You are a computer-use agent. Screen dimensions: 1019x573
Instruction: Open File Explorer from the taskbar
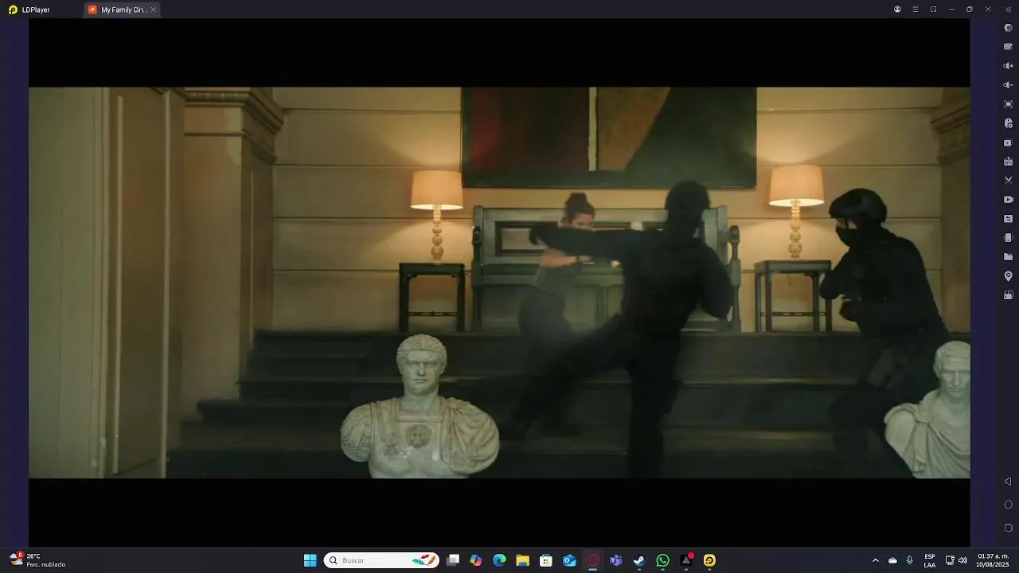[522, 560]
